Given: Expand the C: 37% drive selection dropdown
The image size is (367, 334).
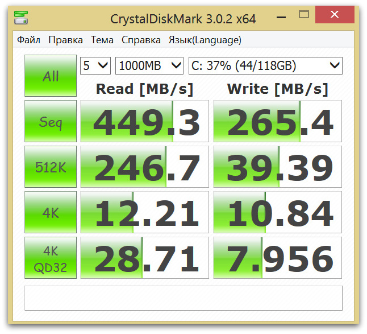Looking at the screenshot, I should click(x=265, y=65).
